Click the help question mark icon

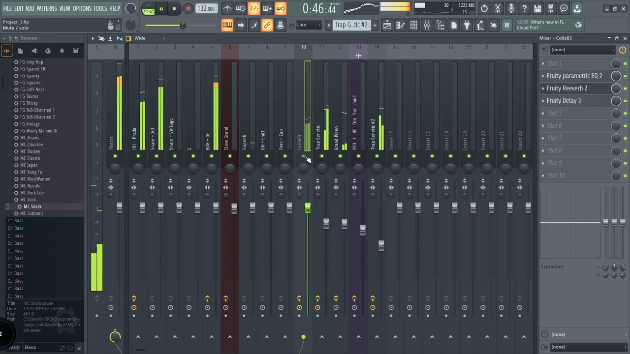[524, 8]
